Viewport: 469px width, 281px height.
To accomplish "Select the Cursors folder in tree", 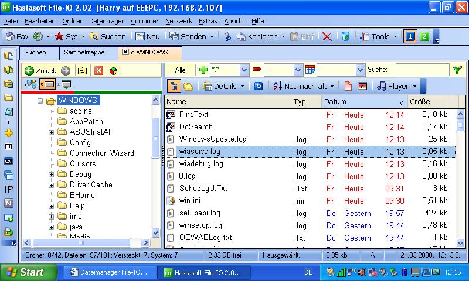I will pyautogui.click(x=83, y=164).
